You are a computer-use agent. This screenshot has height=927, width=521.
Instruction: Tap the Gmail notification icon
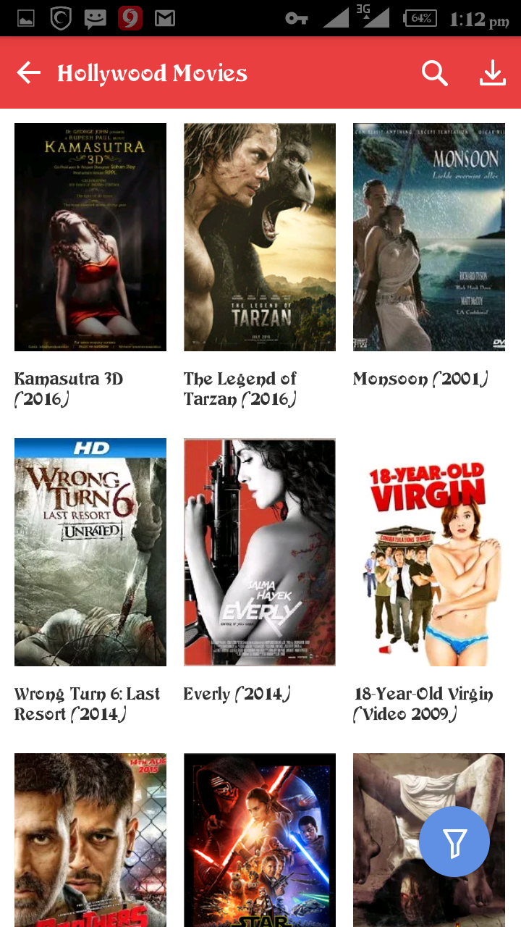click(x=165, y=18)
